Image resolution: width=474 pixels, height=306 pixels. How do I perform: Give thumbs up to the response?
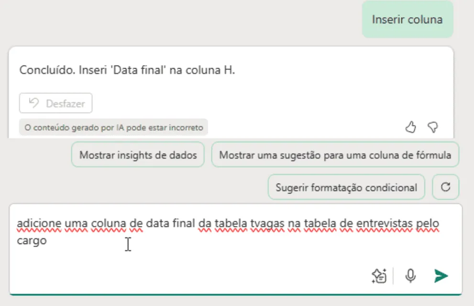pos(410,127)
